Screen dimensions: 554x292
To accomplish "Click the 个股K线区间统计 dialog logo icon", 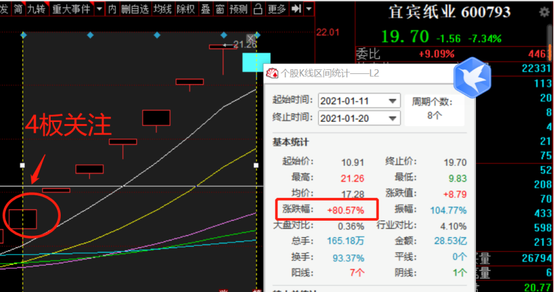I will pos(273,73).
